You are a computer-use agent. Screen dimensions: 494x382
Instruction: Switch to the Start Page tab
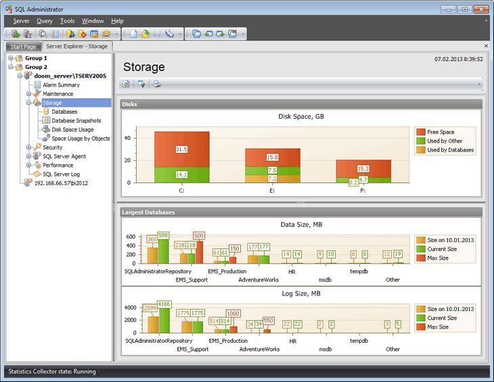[x=22, y=47]
